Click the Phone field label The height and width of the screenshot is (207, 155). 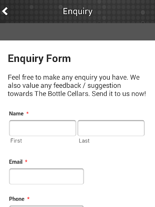[17, 199]
